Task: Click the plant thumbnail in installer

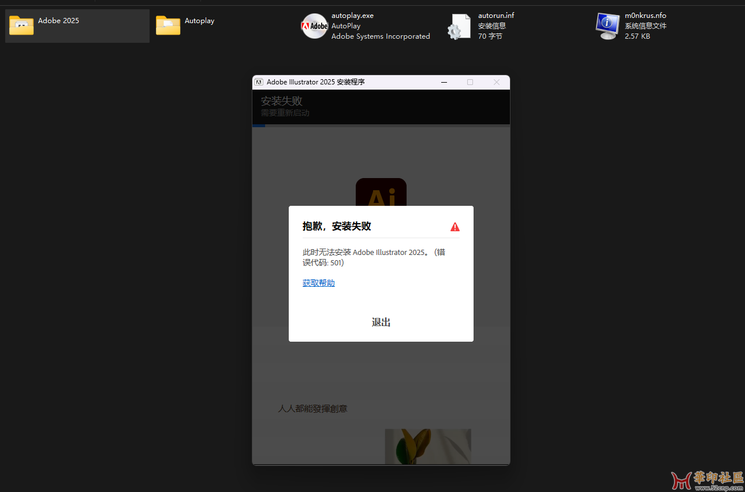Action: pyautogui.click(x=428, y=446)
